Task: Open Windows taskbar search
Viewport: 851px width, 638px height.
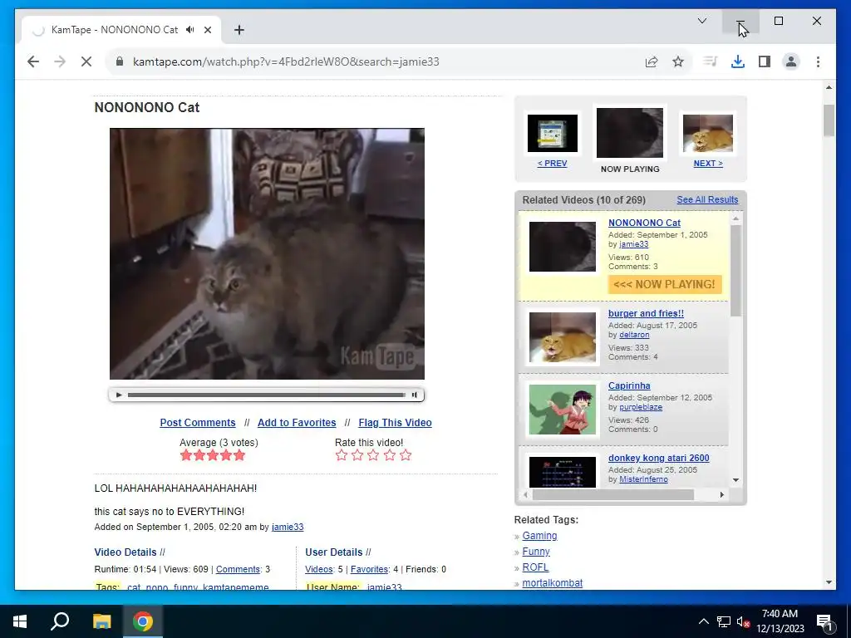Action: [60, 621]
